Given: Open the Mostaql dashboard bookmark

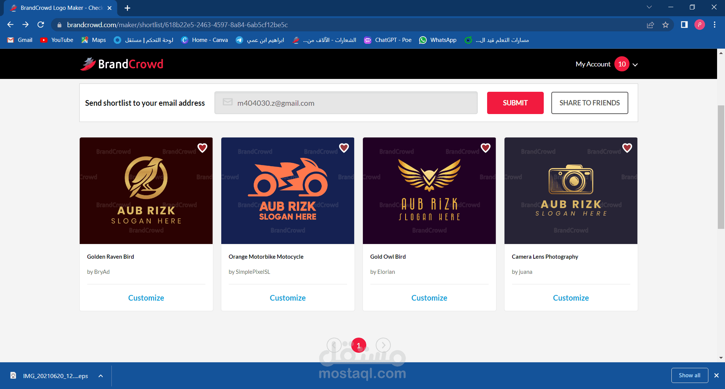Looking at the screenshot, I should coord(143,40).
